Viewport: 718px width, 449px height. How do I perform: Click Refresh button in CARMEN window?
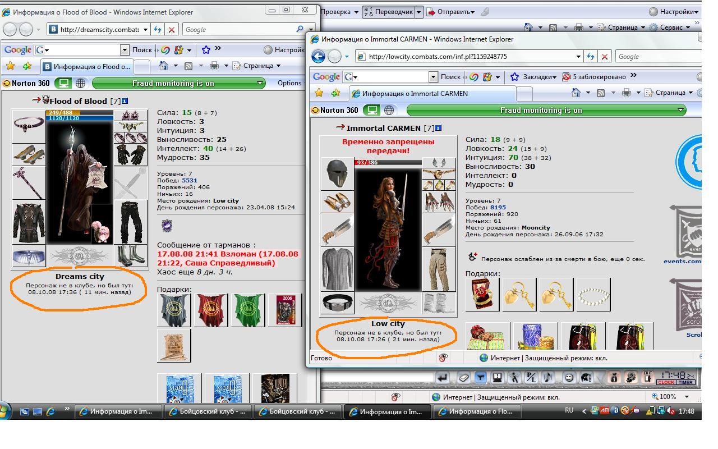point(591,57)
